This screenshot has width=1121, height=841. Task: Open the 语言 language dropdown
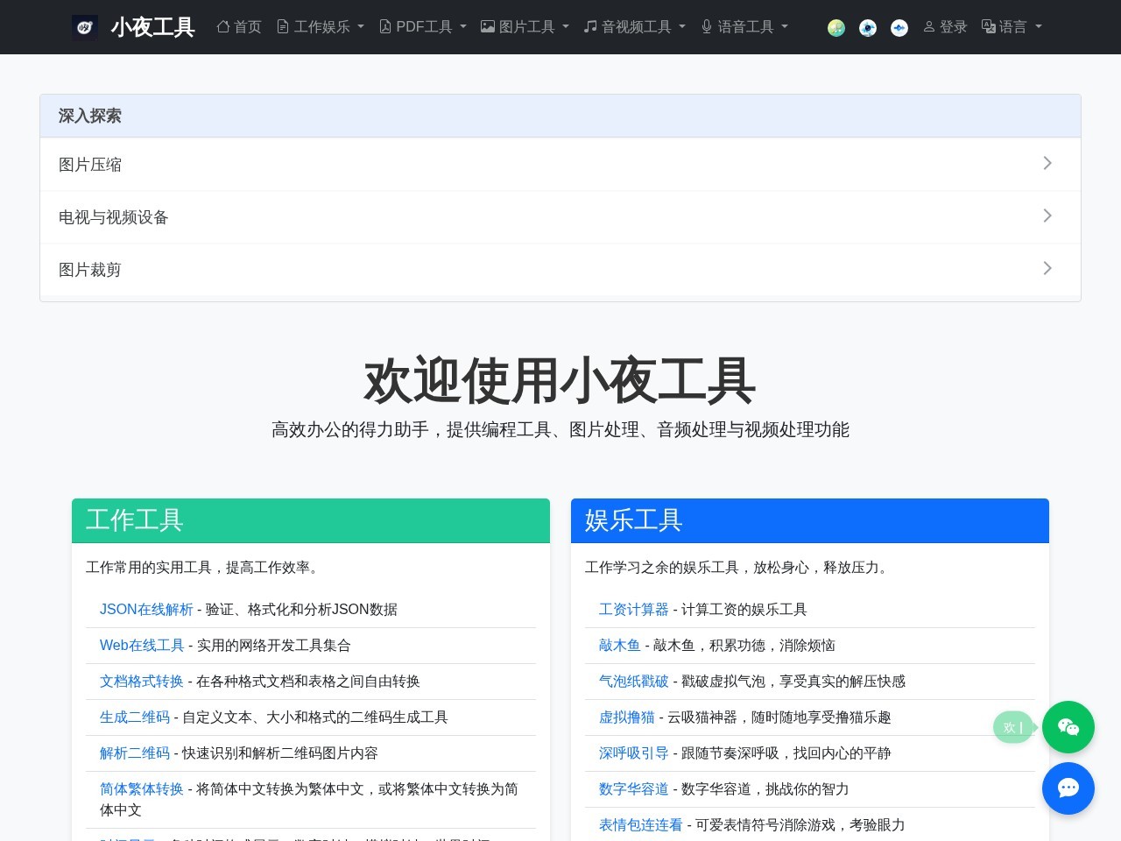[x=1012, y=27]
